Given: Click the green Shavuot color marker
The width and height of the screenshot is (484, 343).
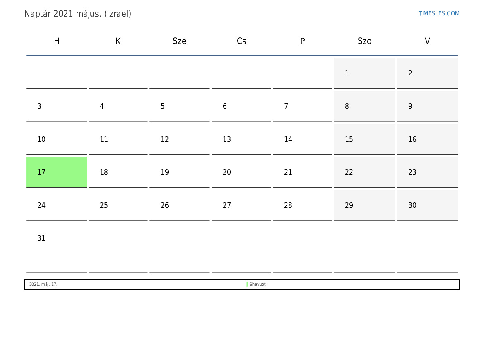Looking at the screenshot, I should click(x=247, y=284).
